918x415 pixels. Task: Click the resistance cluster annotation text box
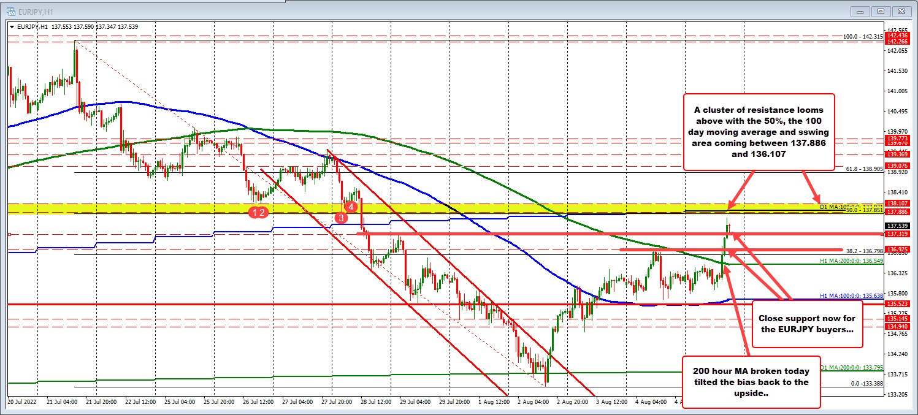[x=759, y=132]
